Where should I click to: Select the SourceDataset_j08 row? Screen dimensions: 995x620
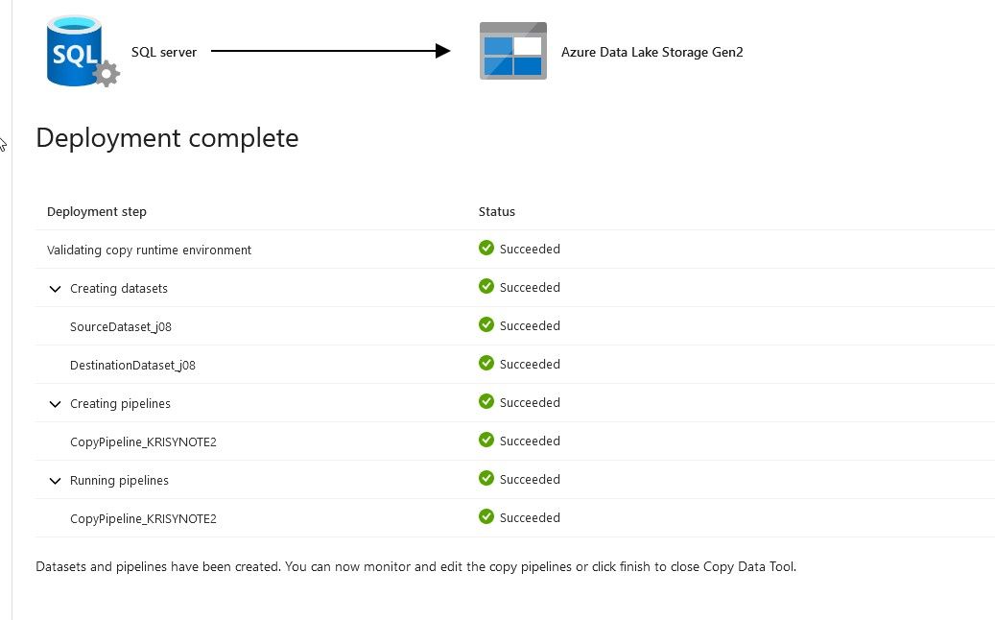click(121, 327)
